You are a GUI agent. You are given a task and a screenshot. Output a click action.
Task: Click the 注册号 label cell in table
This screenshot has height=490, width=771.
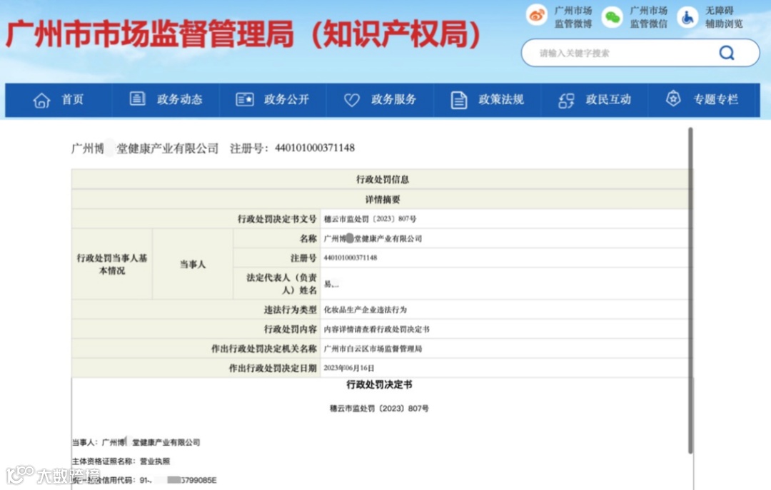point(277,257)
